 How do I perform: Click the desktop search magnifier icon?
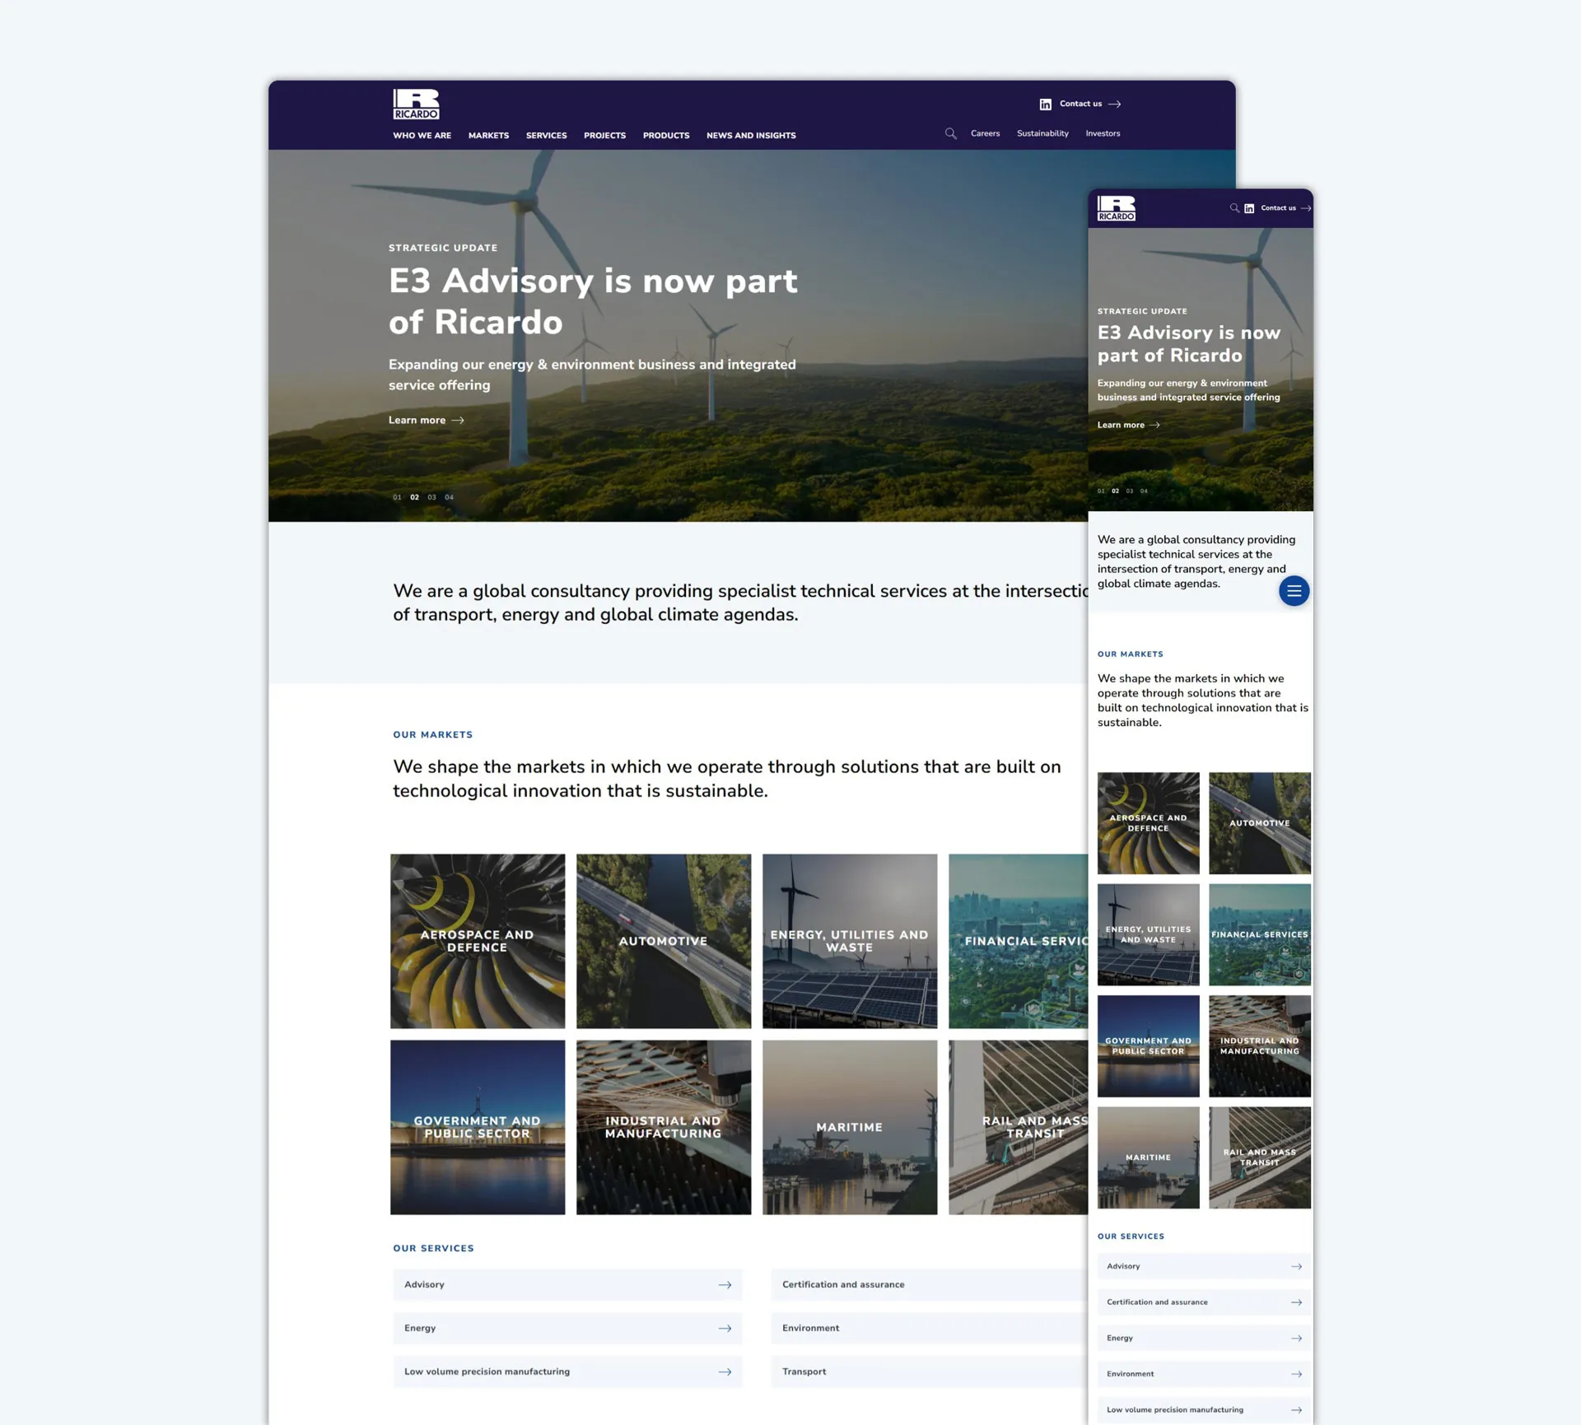pyautogui.click(x=950, y=133)
